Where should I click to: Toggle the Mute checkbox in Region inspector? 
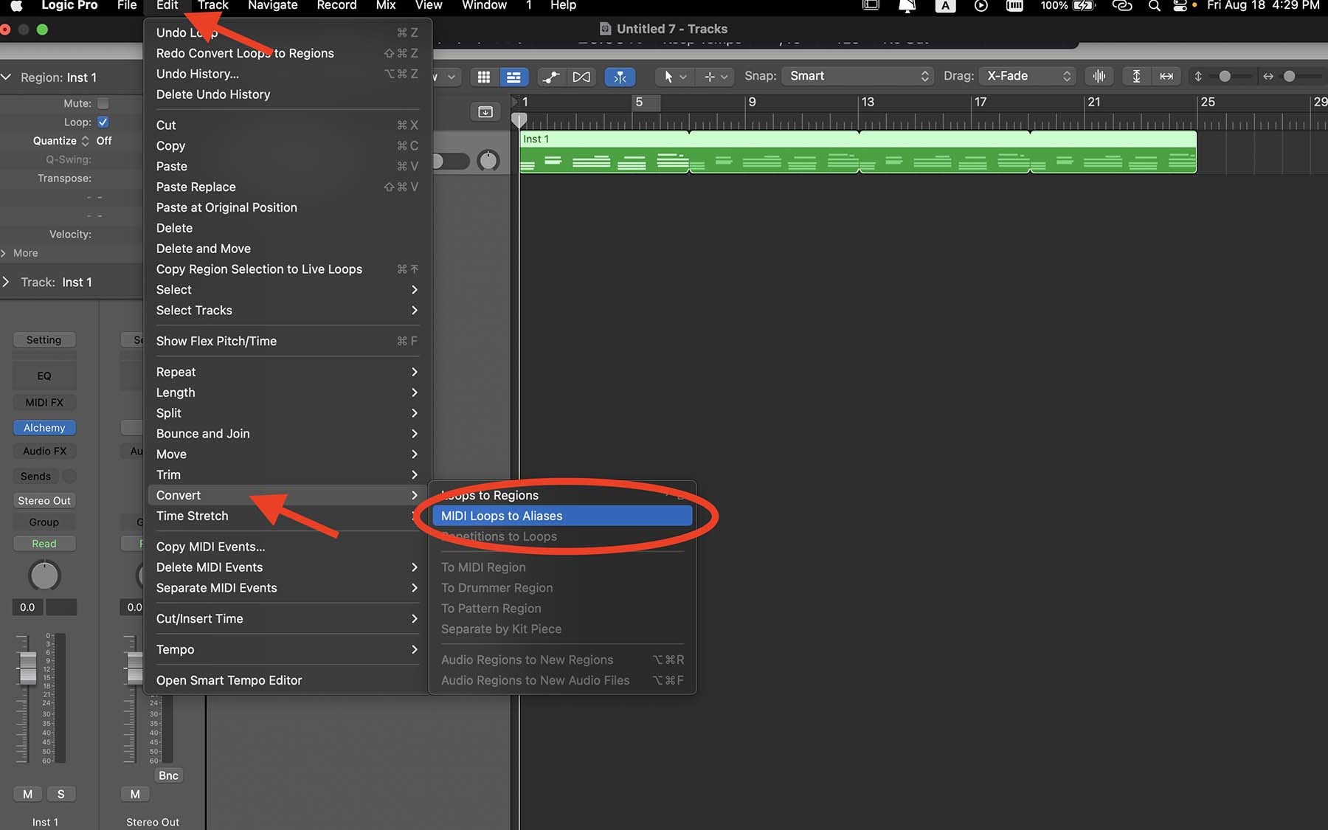pyautogui.click(x=103, y=103)
